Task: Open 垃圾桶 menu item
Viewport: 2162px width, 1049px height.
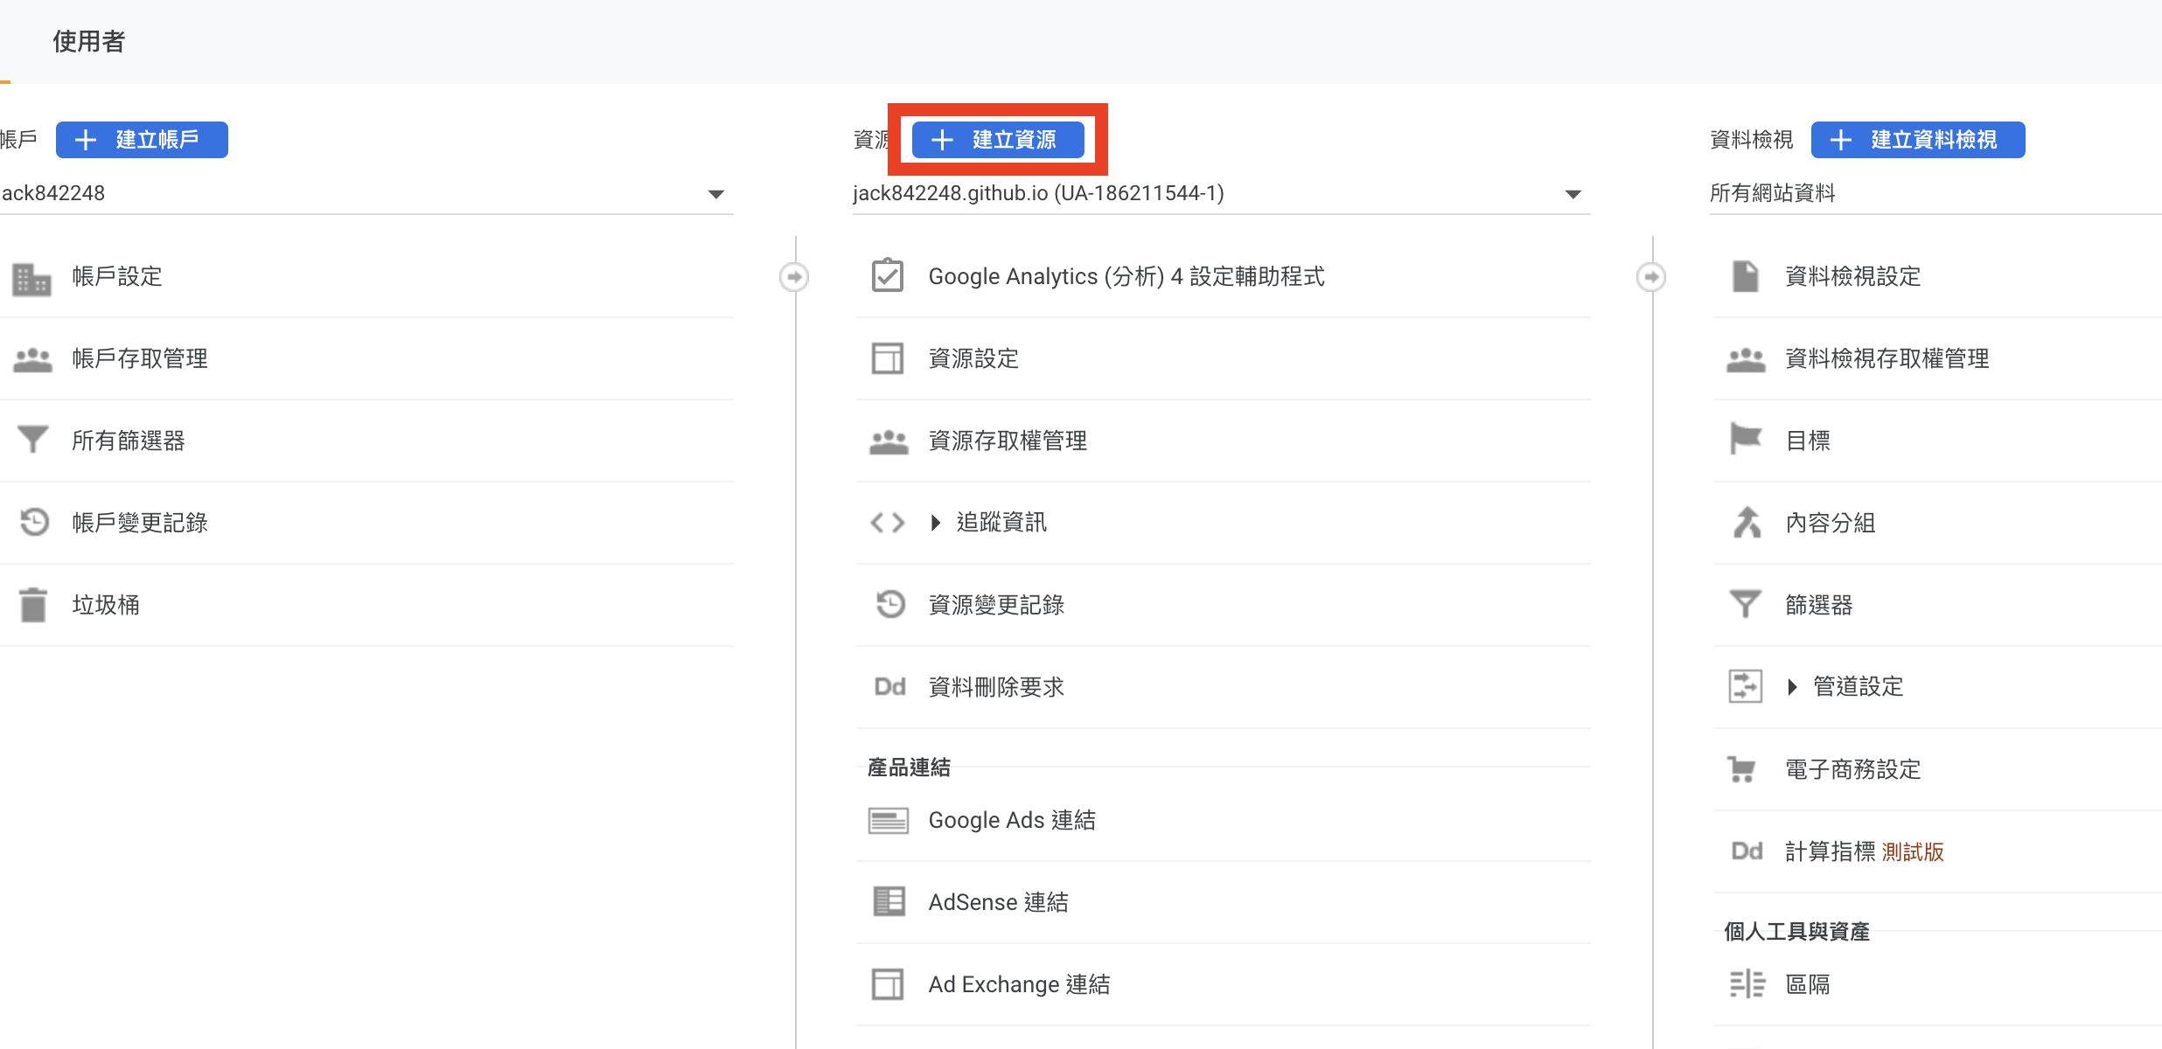Action: tap(106, 606)
